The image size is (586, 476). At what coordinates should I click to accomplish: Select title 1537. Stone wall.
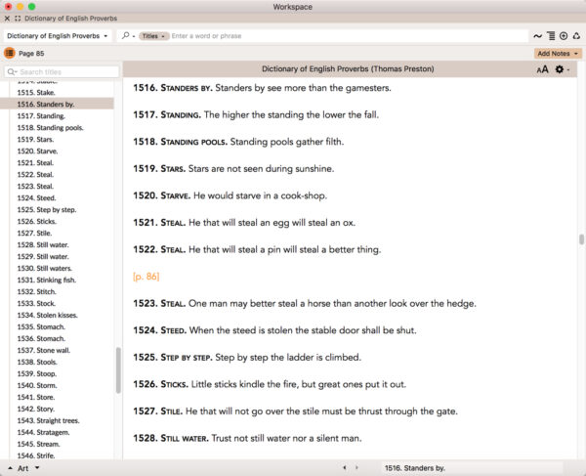pos(44,350)
